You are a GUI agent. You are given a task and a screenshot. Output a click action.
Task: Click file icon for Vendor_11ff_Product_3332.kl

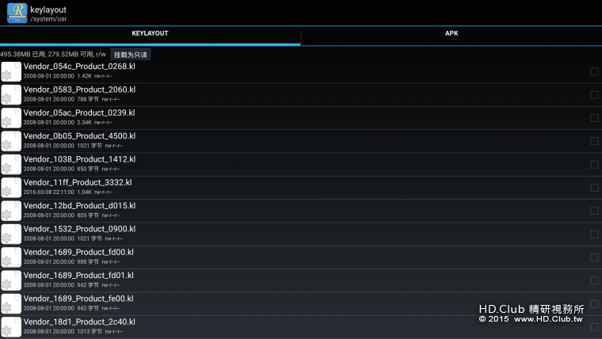coord(11,188)
